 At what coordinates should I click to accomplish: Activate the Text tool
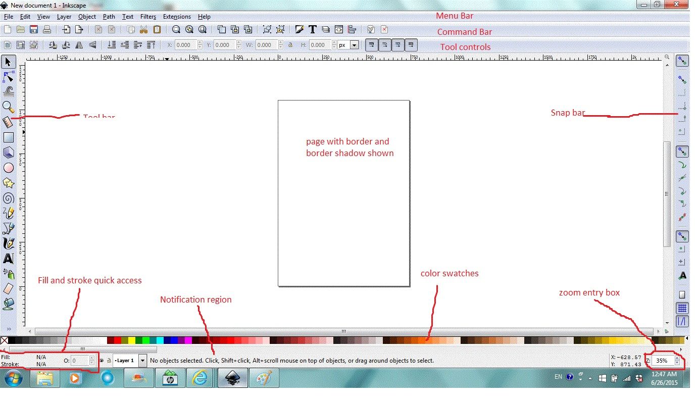click(9, 259)
